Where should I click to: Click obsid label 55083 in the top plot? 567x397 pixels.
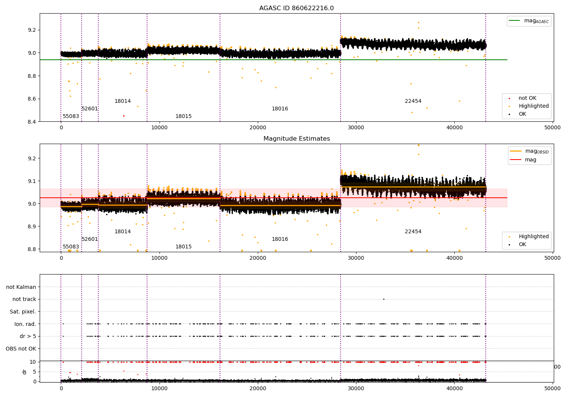pos(71,116)
